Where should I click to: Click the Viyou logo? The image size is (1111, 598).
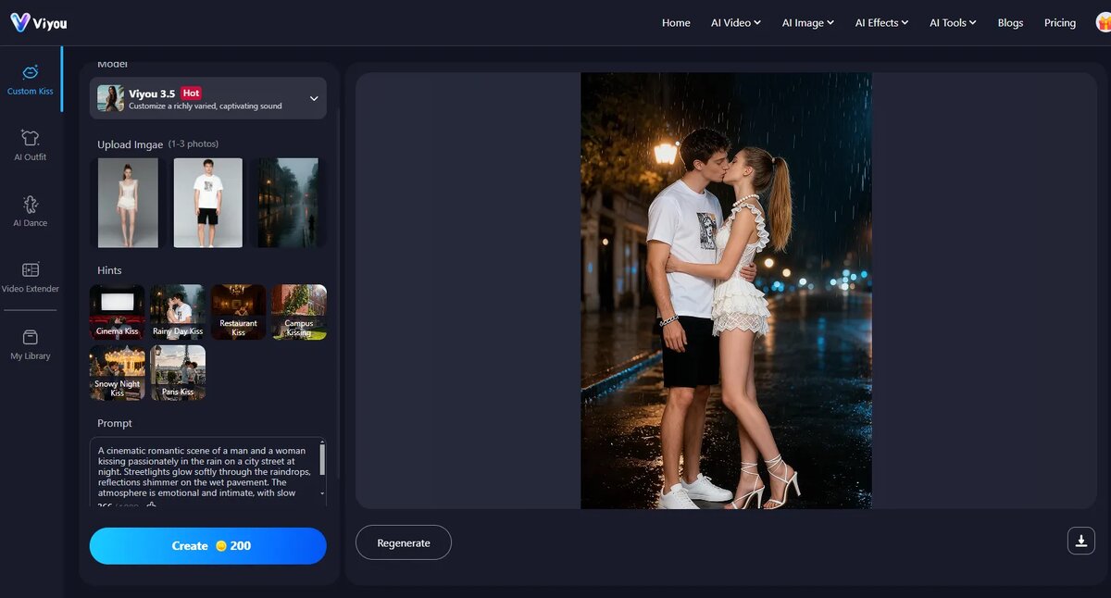click(38, 22)
